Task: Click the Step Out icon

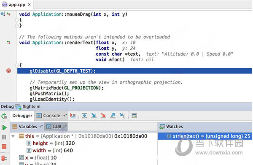Action: (x=113, y=116)
